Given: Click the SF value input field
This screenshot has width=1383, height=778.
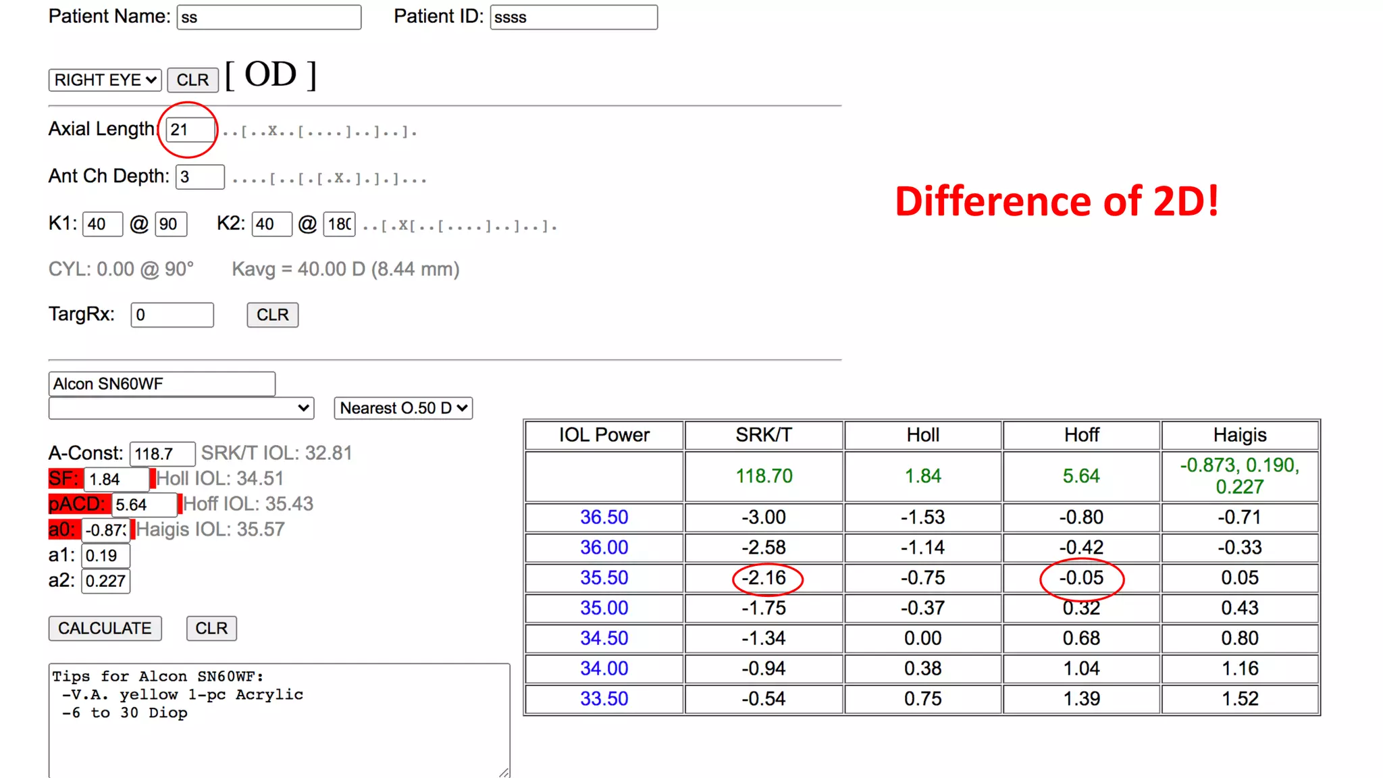Looking at the screenshot, I should (116, 479).
